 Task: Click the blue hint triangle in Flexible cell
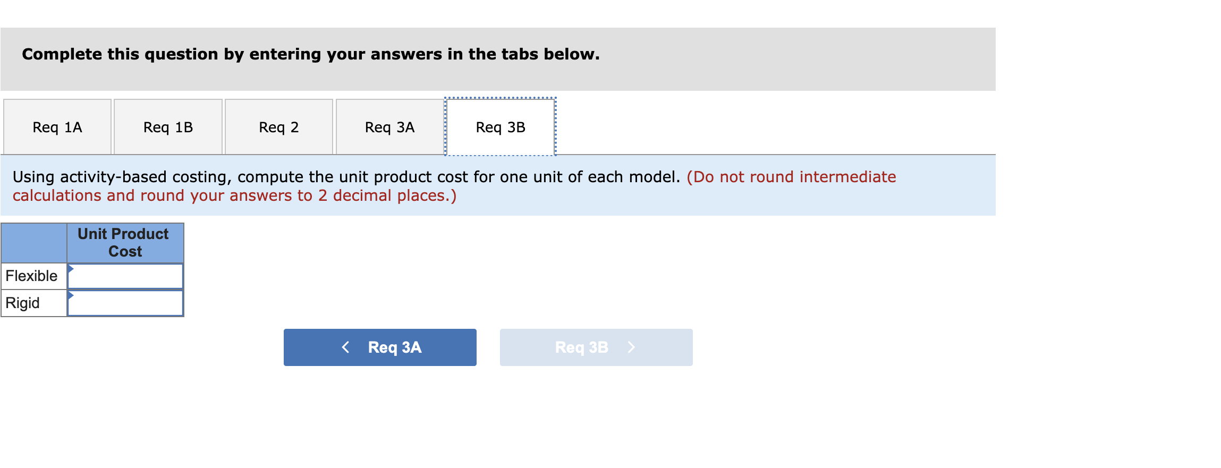click(x=71, y=268)
